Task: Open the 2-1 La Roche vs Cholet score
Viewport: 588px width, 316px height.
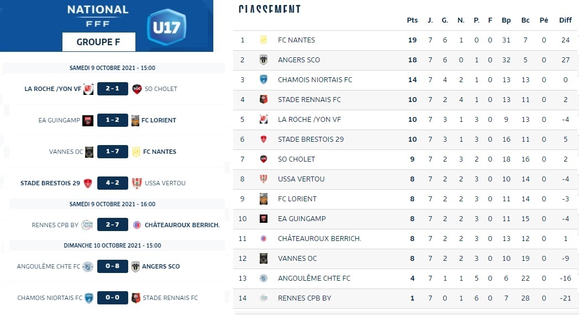Action: [113, 89]
